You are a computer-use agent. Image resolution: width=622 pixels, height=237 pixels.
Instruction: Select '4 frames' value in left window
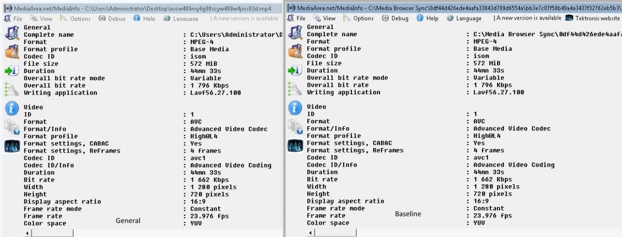click(x=205, y=151)
